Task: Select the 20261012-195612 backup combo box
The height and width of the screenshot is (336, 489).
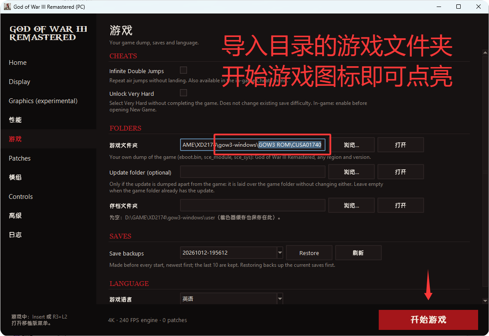Action: (x=231, y=252)
